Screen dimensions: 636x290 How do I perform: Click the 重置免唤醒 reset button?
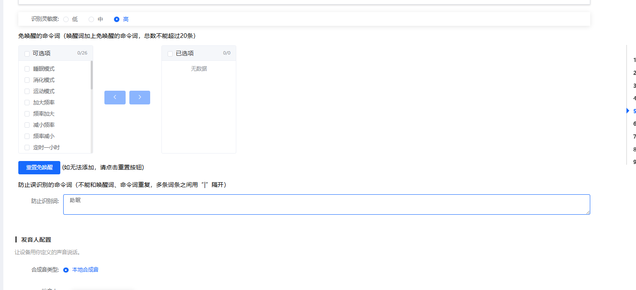(x=39, y=168)
